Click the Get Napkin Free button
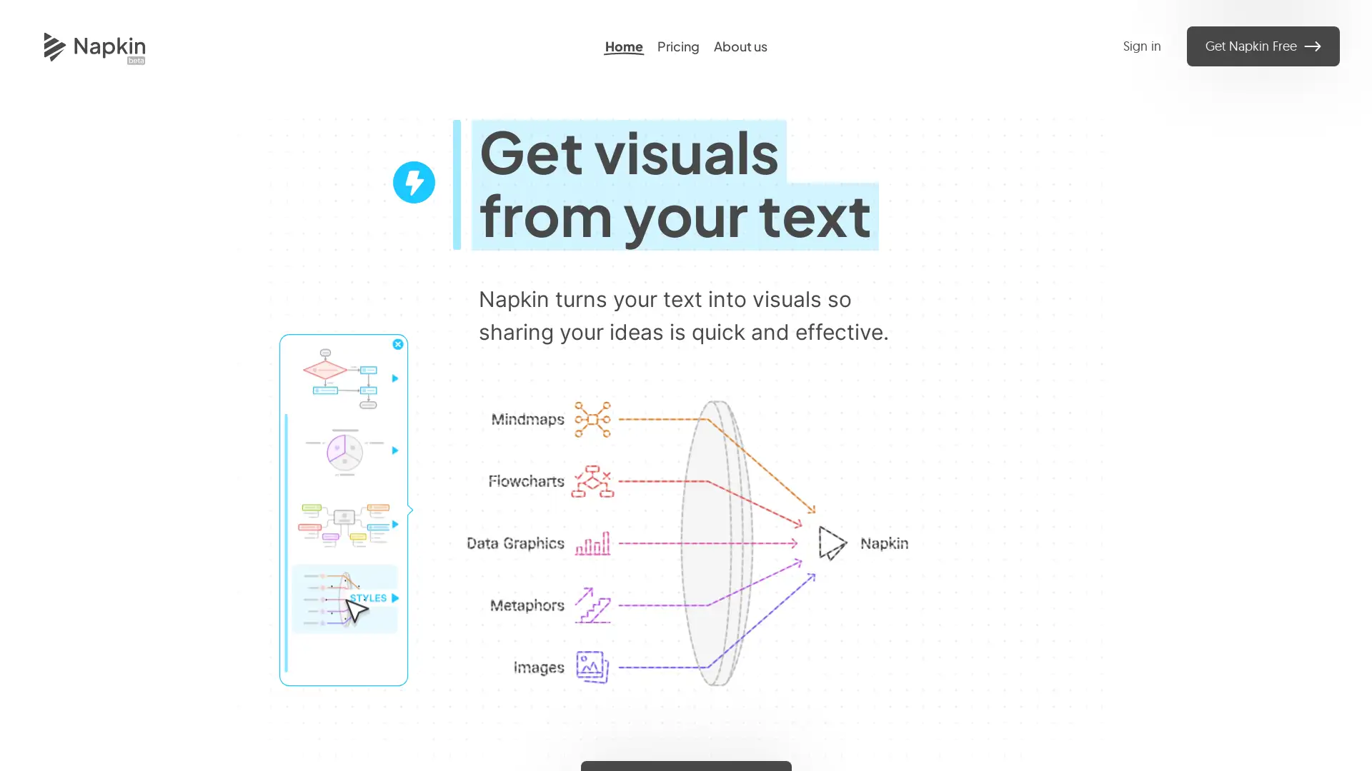The width and height of the screenshot is (1372, 771). (1263, 46)
